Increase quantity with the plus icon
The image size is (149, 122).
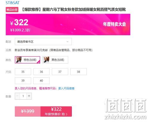click(29, 96)
